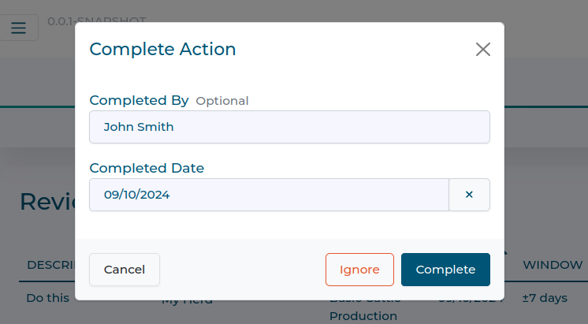This screenshot has width=588, height=324.
Task: Close the Complete Action dialog
Action: (x=483, y=50)
